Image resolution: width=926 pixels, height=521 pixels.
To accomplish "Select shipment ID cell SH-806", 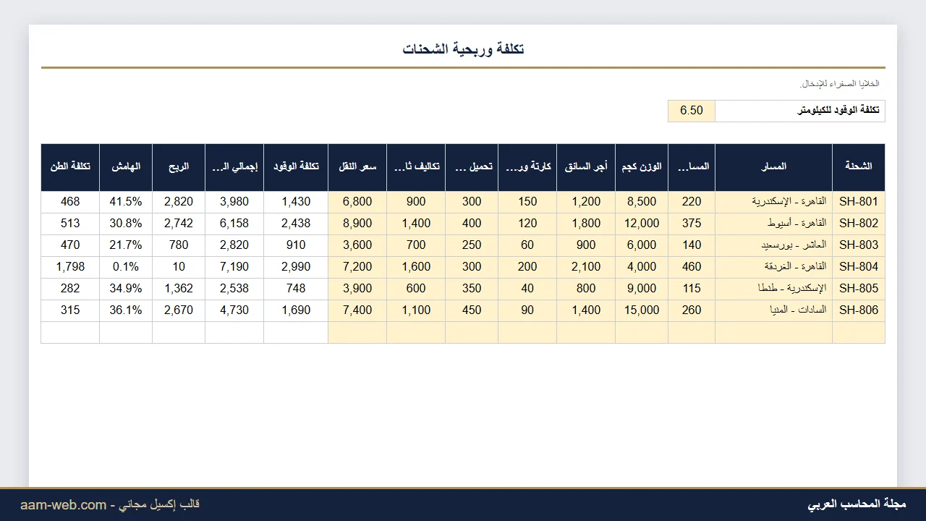I will pyautogui.click(x=859, y=310).
